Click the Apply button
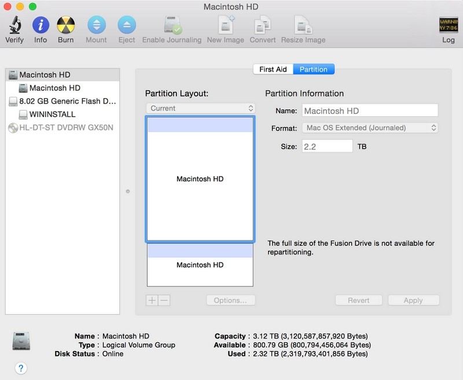This screenshot has width=463, height=380. point(413,300)
